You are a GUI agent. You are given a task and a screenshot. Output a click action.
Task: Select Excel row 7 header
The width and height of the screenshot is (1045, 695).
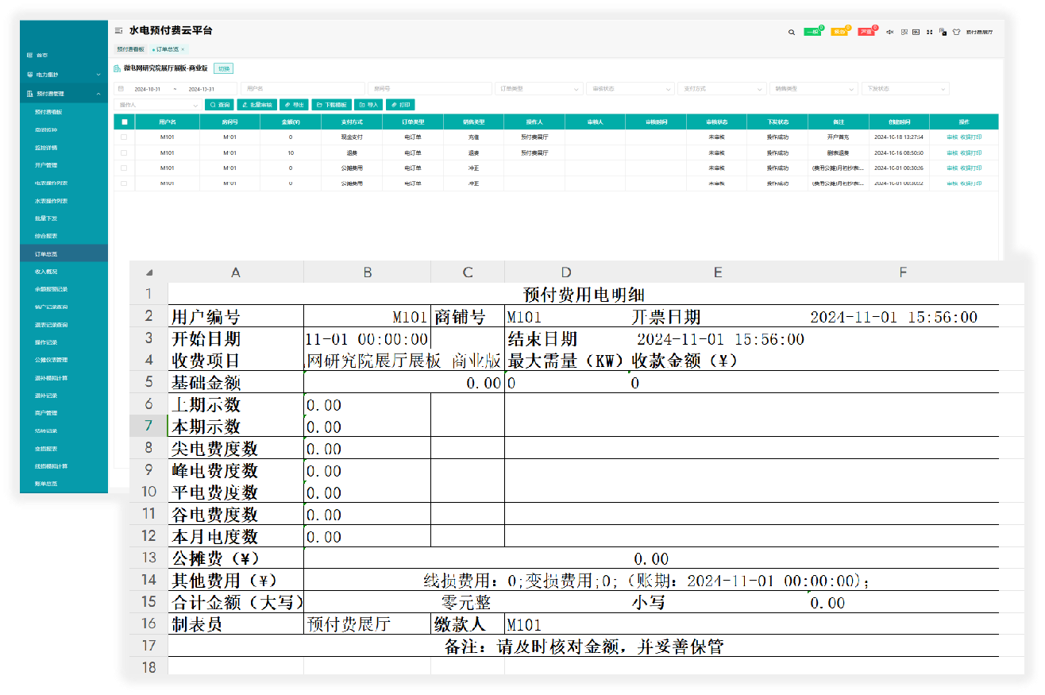(x=148, y=427)
